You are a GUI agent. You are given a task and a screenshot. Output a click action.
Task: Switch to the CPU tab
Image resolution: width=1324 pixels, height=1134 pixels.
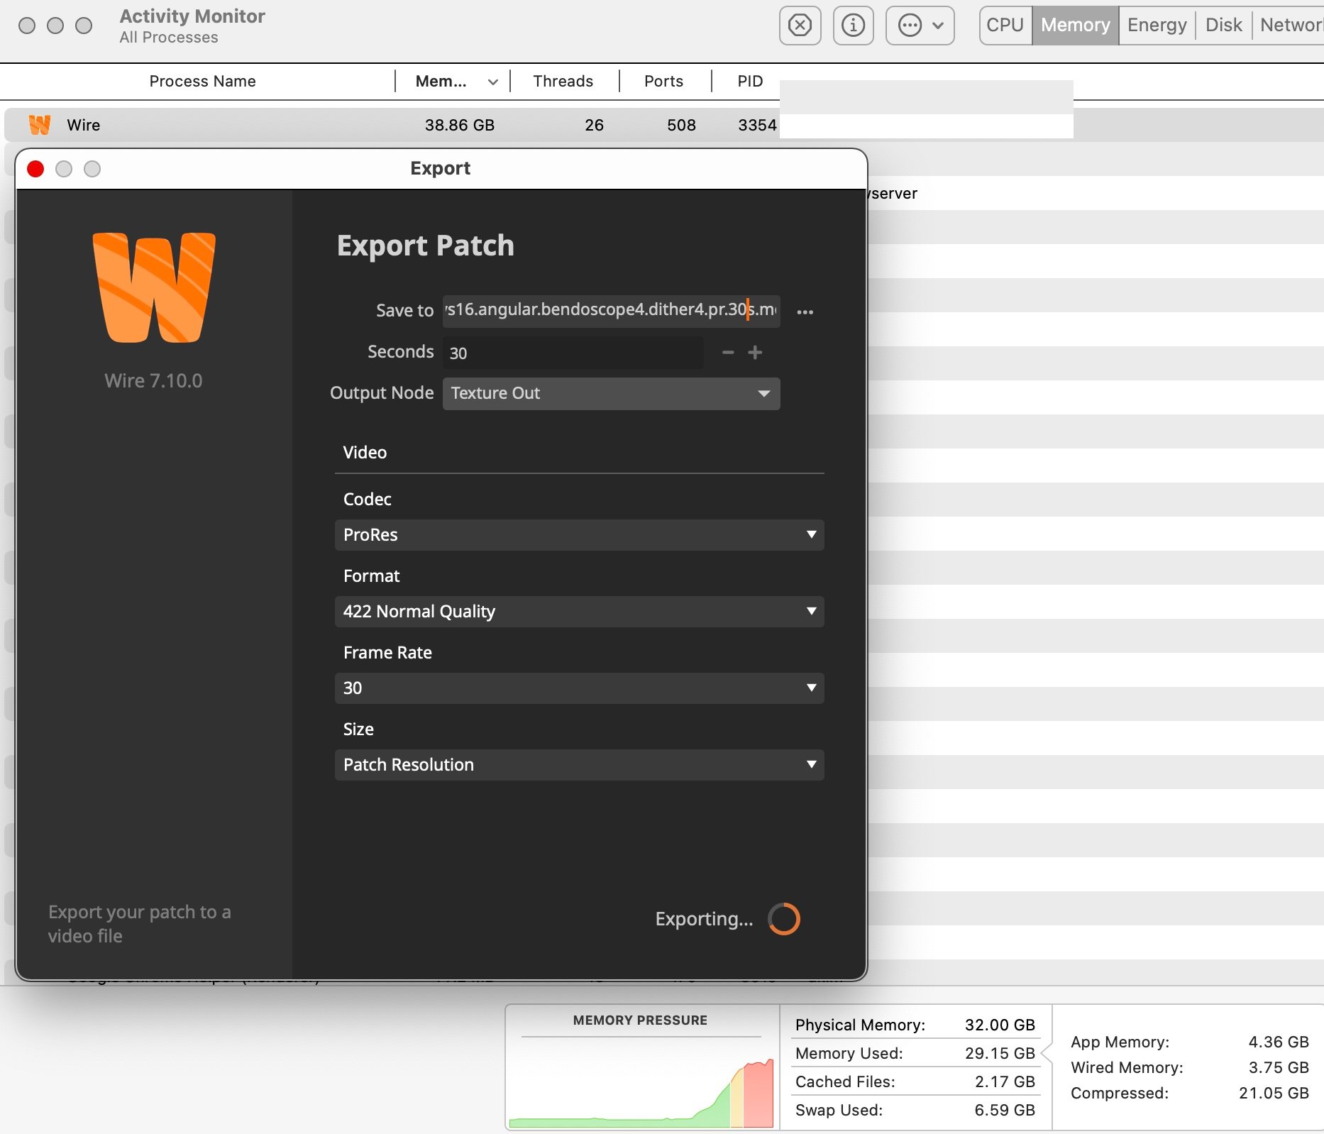pyautogui.click(x=1005, y=26)
